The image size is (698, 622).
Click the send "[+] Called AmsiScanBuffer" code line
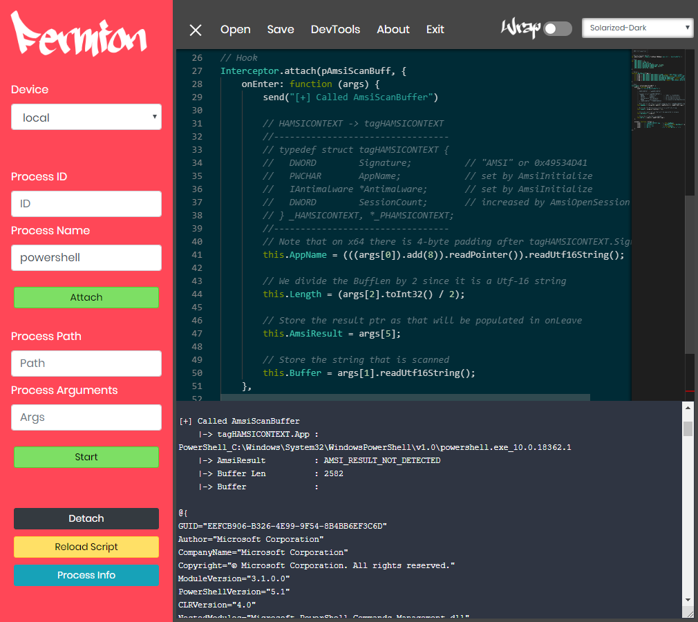(x=350, y=97)
